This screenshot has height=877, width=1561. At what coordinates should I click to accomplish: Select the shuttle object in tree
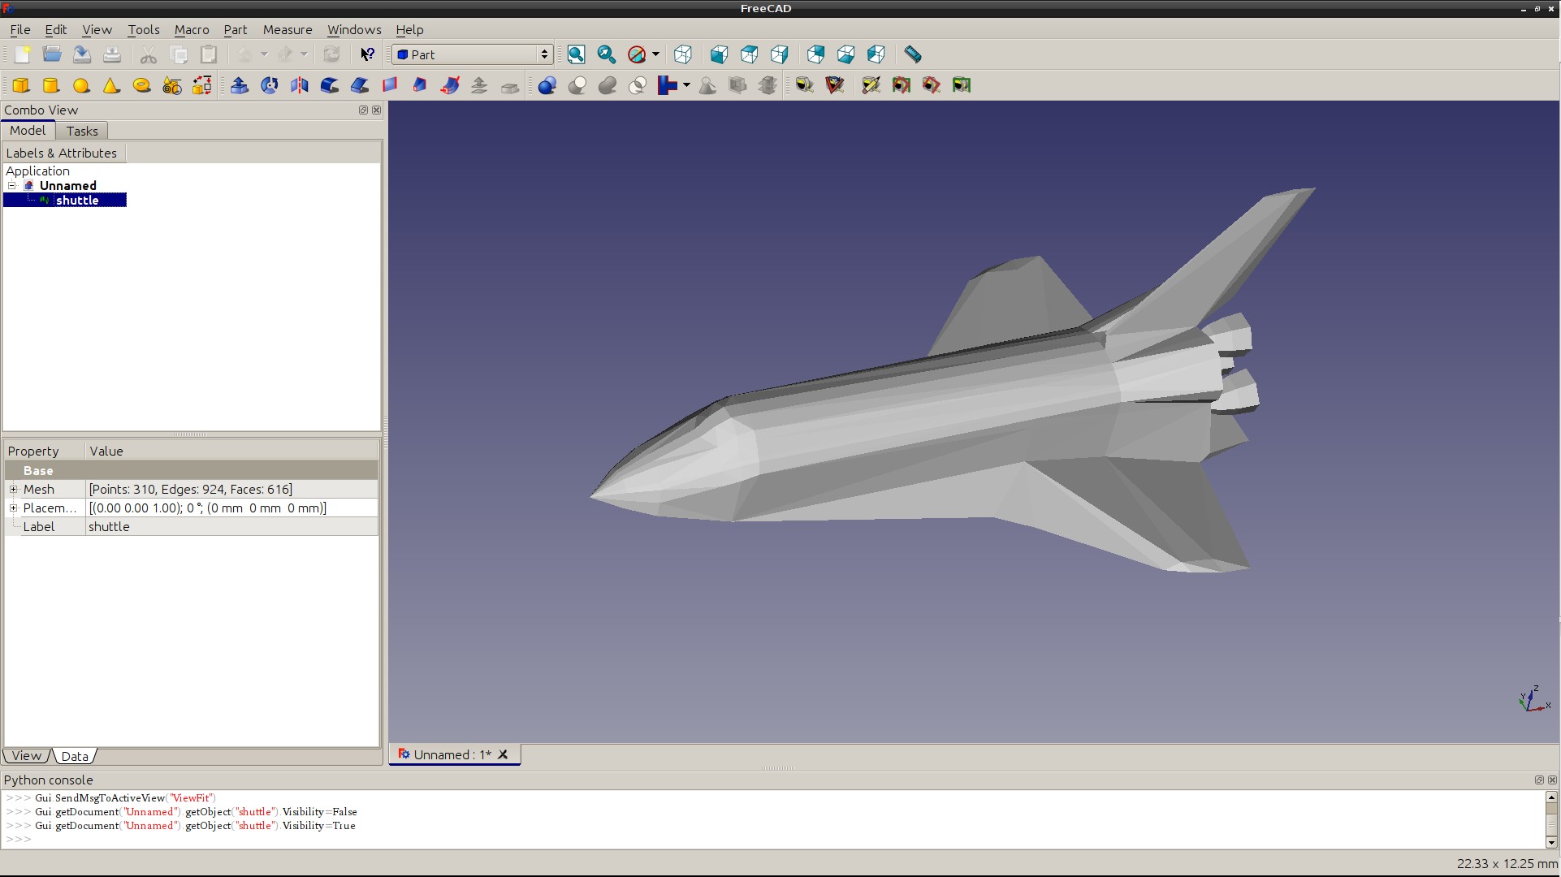click(x=77, y=201)
